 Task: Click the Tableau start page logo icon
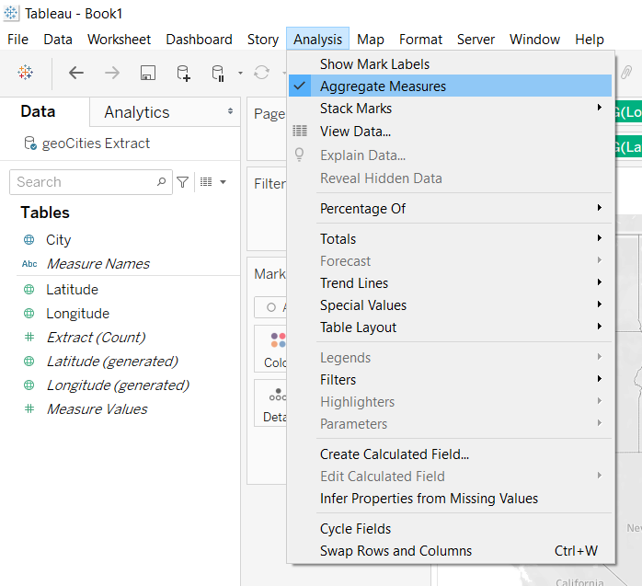pos(26,73)
